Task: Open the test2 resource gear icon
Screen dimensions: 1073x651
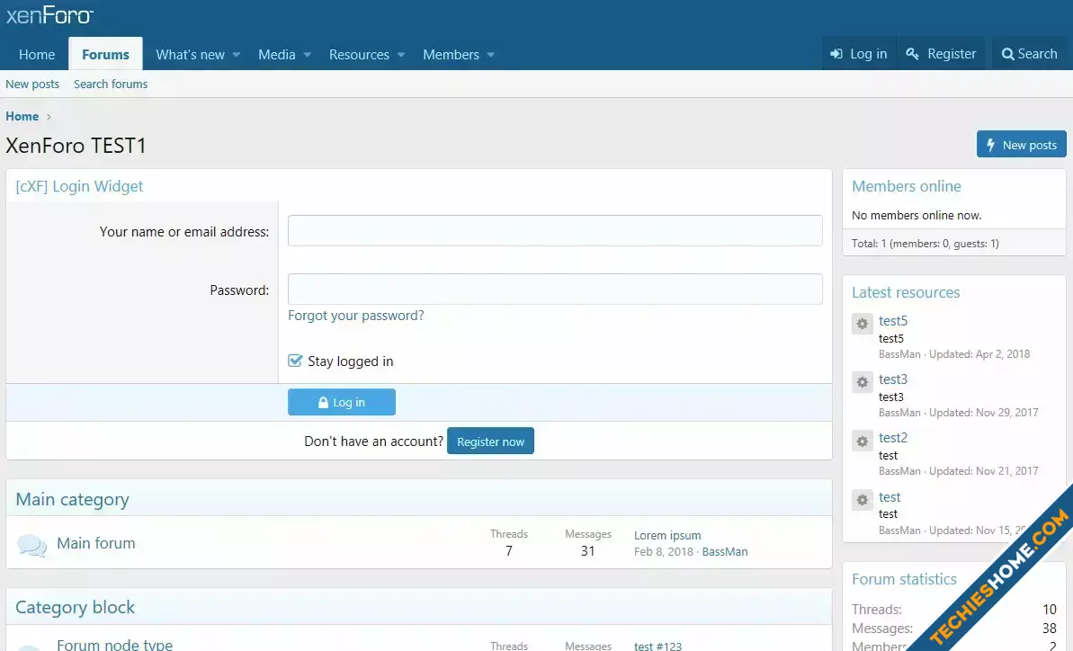Action: click(863, 441)
